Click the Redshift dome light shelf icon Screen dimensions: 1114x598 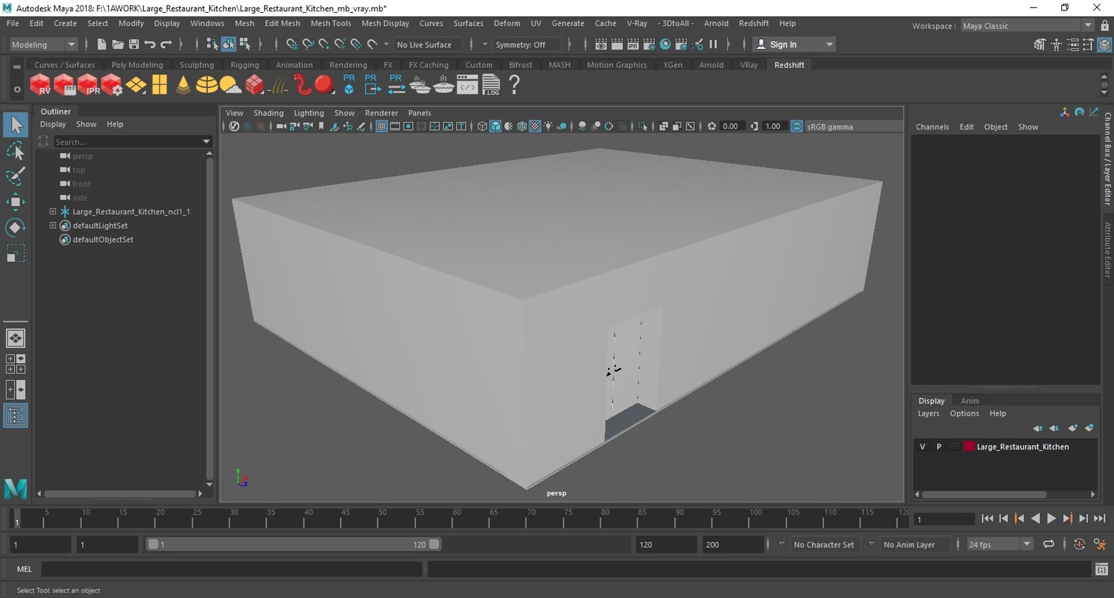pos(207,85)
